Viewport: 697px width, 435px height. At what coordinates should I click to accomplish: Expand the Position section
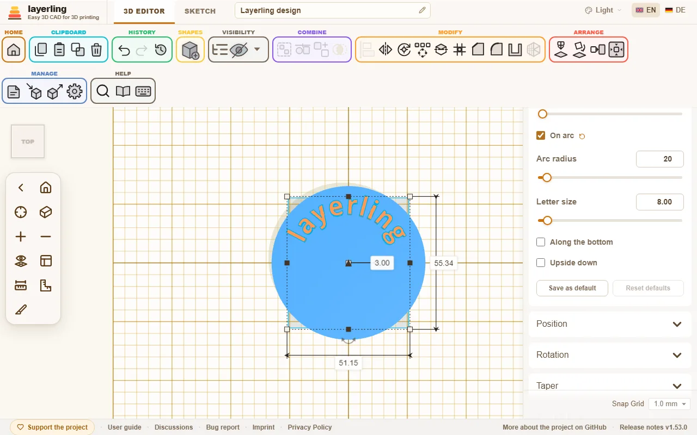click(610, 324)
